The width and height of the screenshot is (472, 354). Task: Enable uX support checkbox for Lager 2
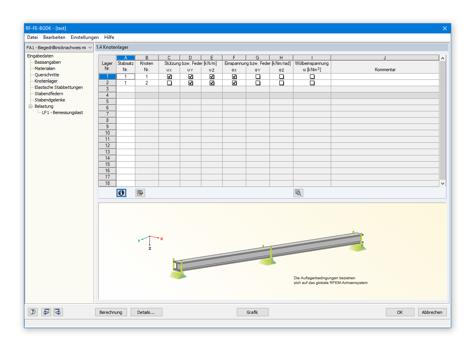click(170, 83)
